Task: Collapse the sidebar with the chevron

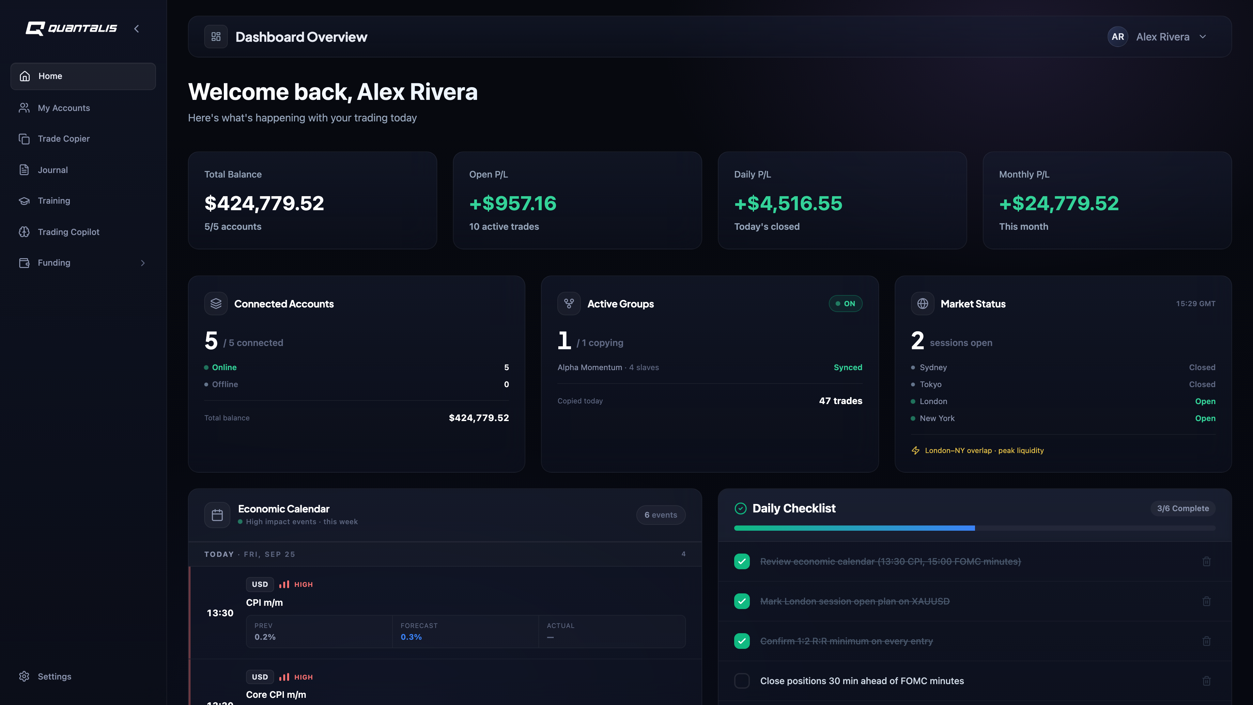Action: pyautogui.click(x=137, y=29)
